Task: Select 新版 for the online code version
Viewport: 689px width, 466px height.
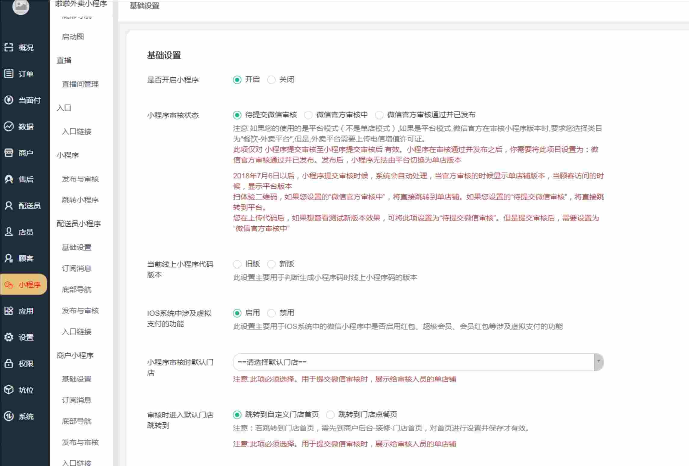Action: tap(271, 264)
